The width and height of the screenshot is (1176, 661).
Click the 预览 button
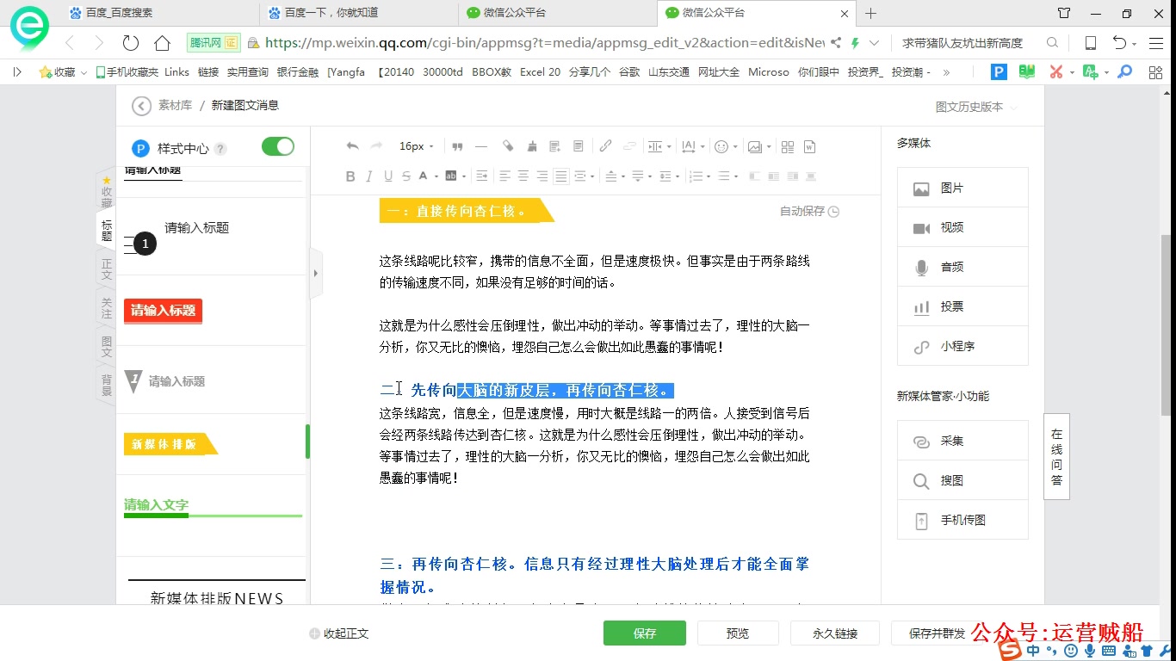coord(738,633)
